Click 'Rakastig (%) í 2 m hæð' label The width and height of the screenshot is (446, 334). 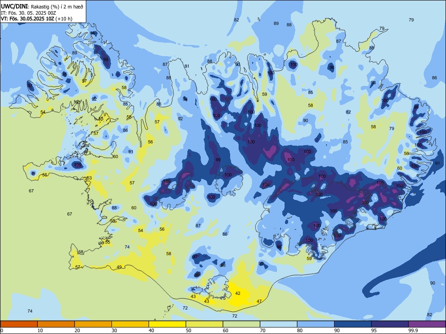pos(57,7)
